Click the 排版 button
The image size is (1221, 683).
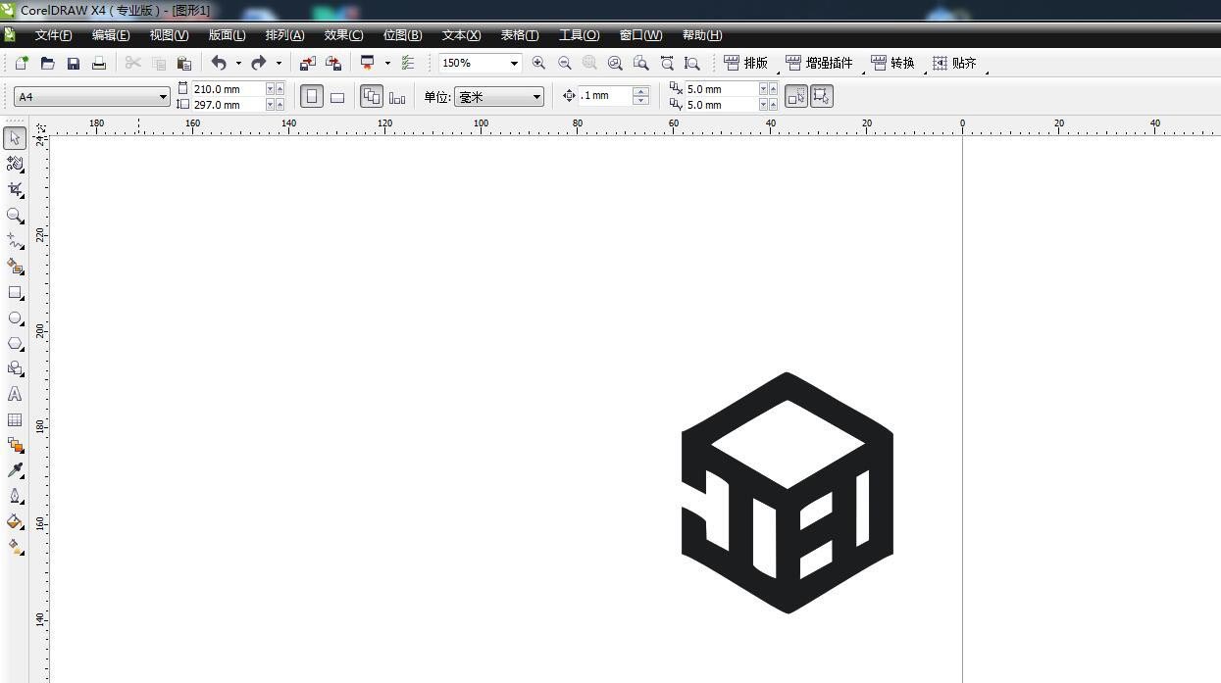pyautogui.click(x=746, y=64)
